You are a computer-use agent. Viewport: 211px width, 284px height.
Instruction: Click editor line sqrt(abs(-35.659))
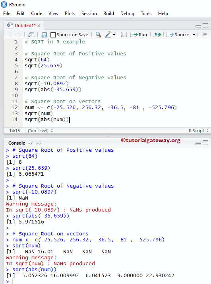click(x=53, y=90)
